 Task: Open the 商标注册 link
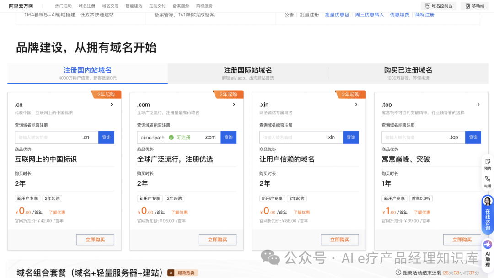click(x=424, y=15)
